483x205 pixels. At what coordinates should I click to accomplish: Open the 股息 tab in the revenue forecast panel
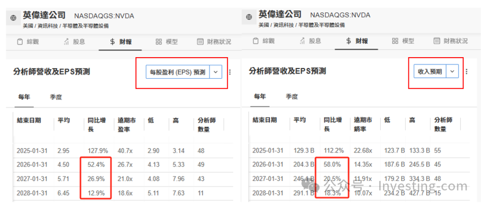(310, 41)
